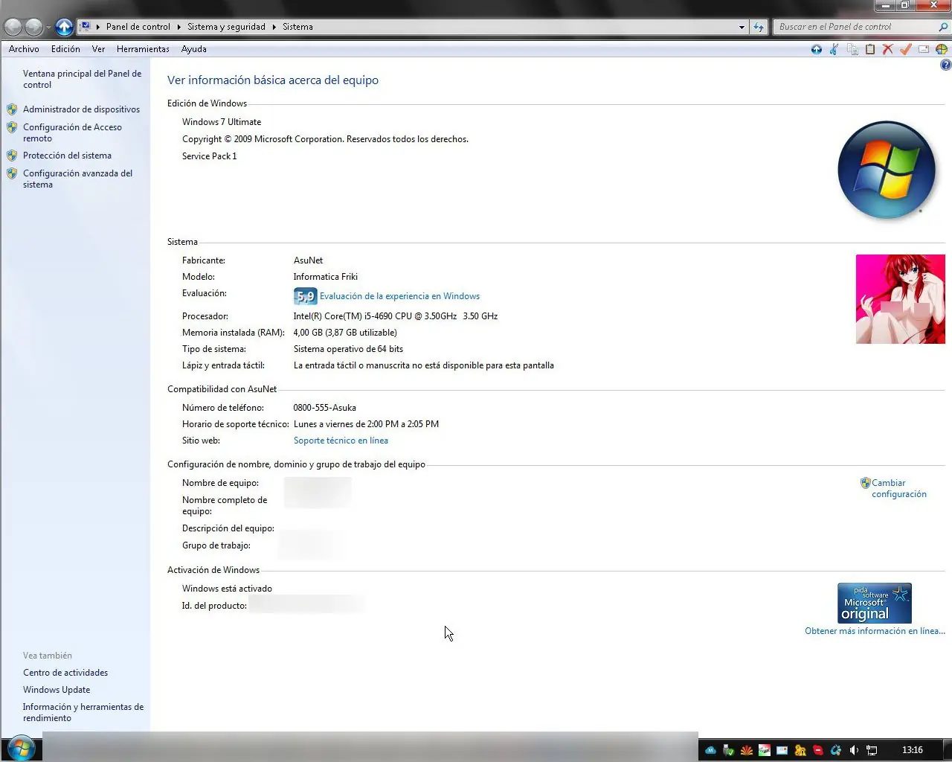This screenshot has height=762, width=952.
Task: Click the 0800-555-Asuka phone number
Action: (x=325, y=408)
